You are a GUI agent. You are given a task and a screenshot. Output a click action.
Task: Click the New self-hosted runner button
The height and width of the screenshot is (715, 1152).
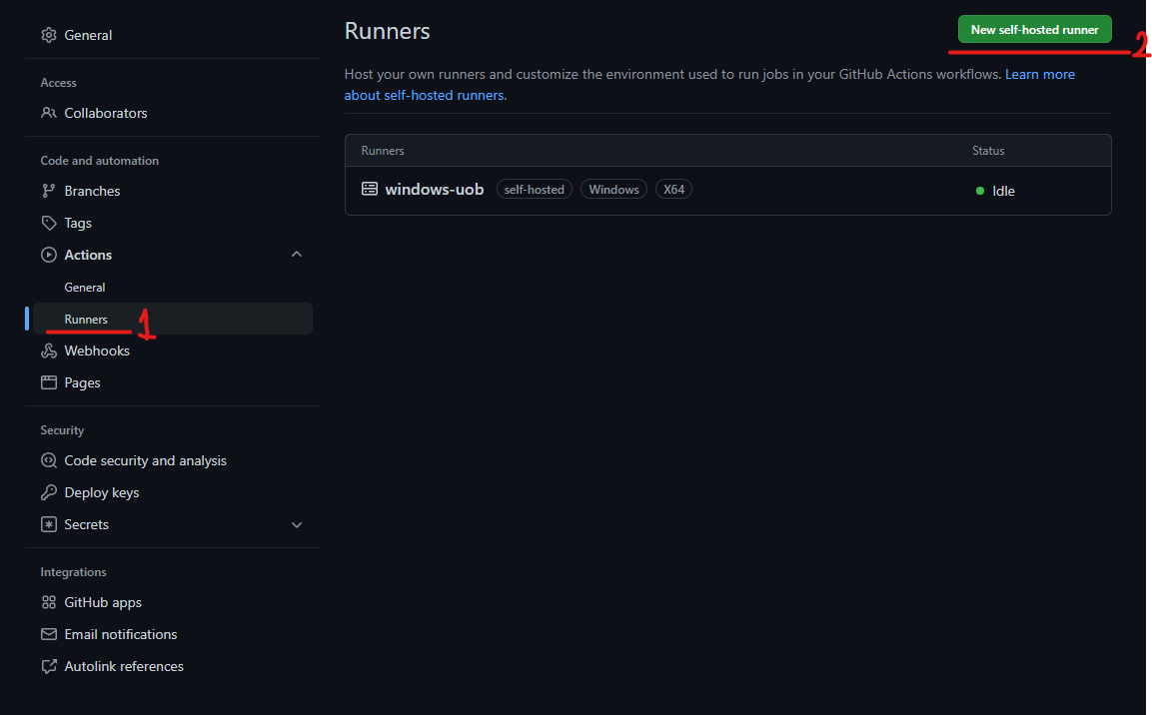[x=1034, y=30]
